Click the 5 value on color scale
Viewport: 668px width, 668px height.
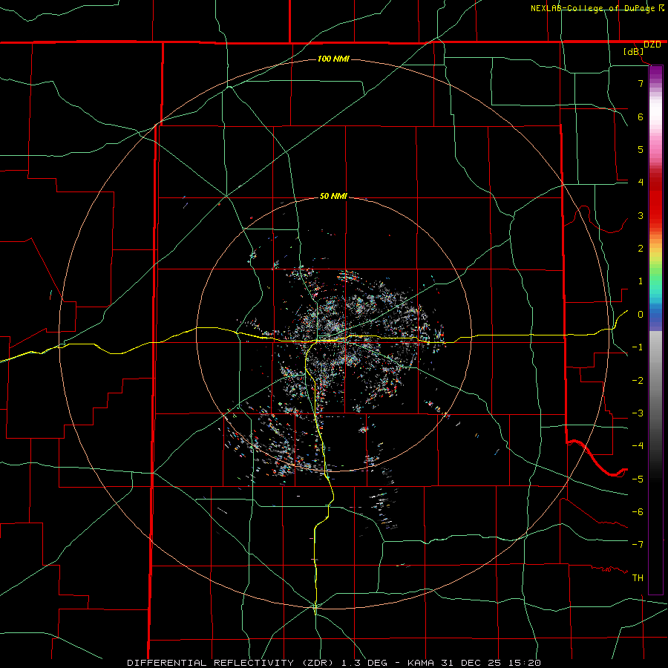point(641,149)
